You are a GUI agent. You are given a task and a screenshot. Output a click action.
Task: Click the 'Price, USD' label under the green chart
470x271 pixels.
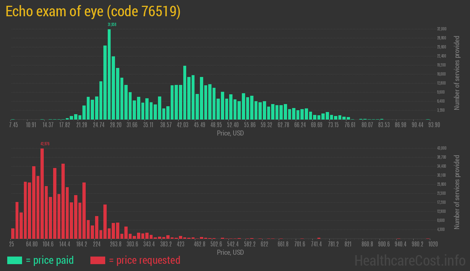pyautogui.click(x=230, y=133)
